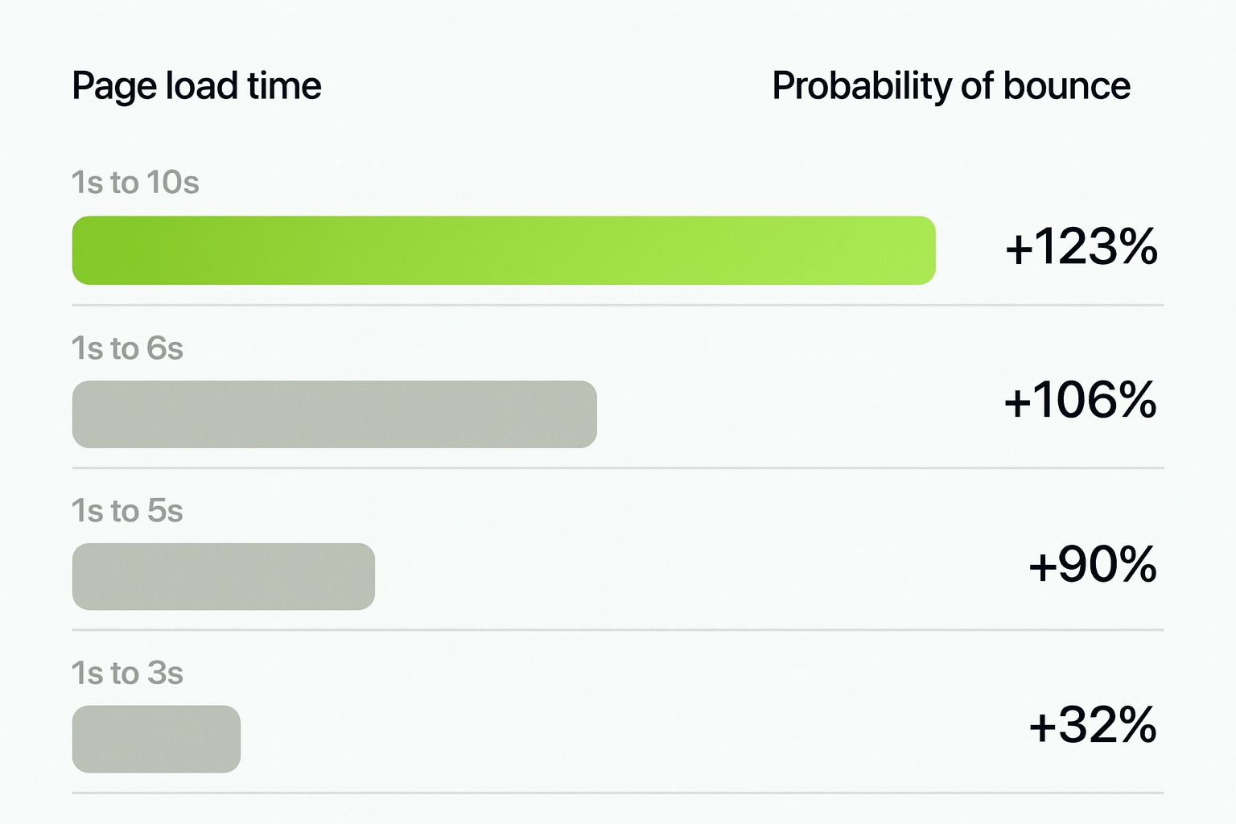Screen dimensions: 1236x824
Task: Click the "1s to 10s" label
Action: point(135,183)
